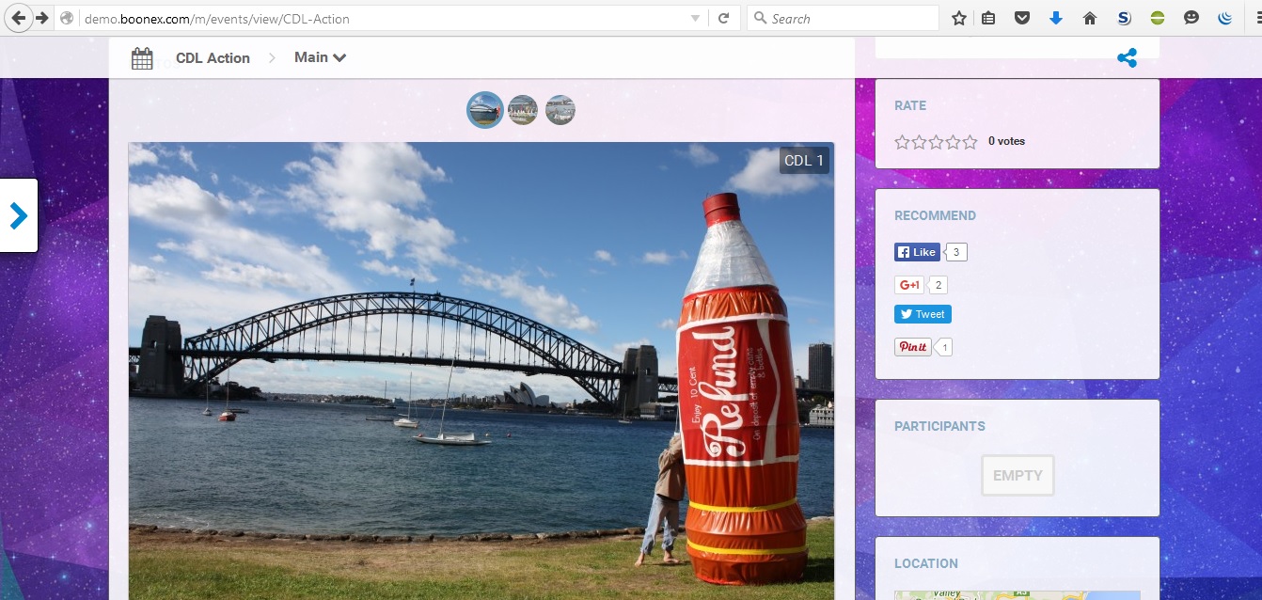
Task: Select the second photo thumbnail
Action: click(x=523, y=110)
